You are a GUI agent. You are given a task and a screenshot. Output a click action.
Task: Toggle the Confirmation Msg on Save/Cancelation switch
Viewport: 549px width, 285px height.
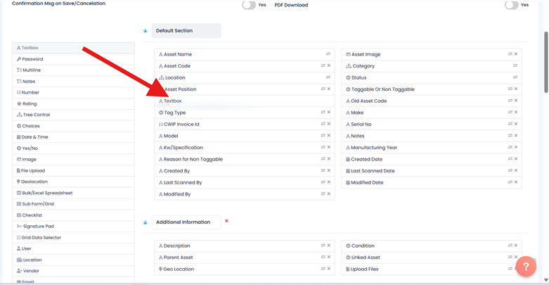pos(249,5)
